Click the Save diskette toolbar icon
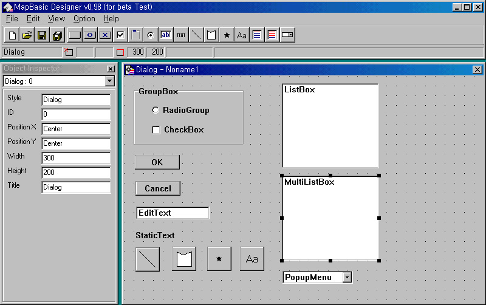This screenshot has width=486, height=305. click(42, 35)
